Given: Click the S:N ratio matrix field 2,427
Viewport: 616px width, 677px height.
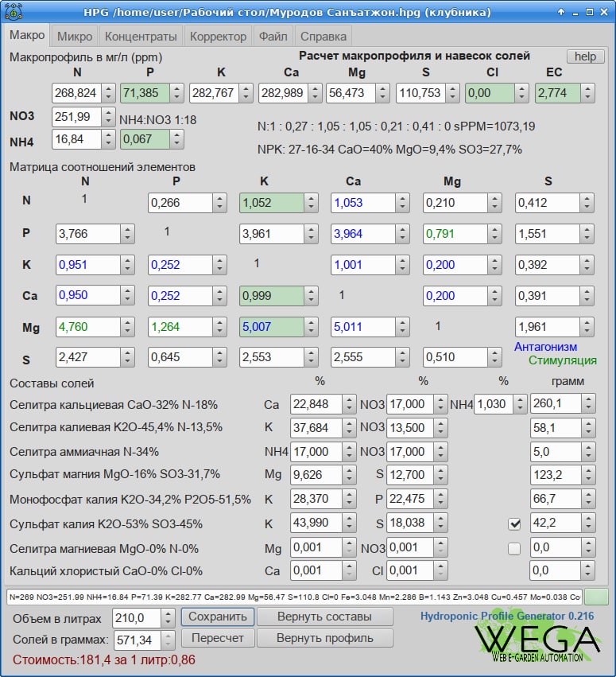Looking at the screenshot, I should [88, 357].
